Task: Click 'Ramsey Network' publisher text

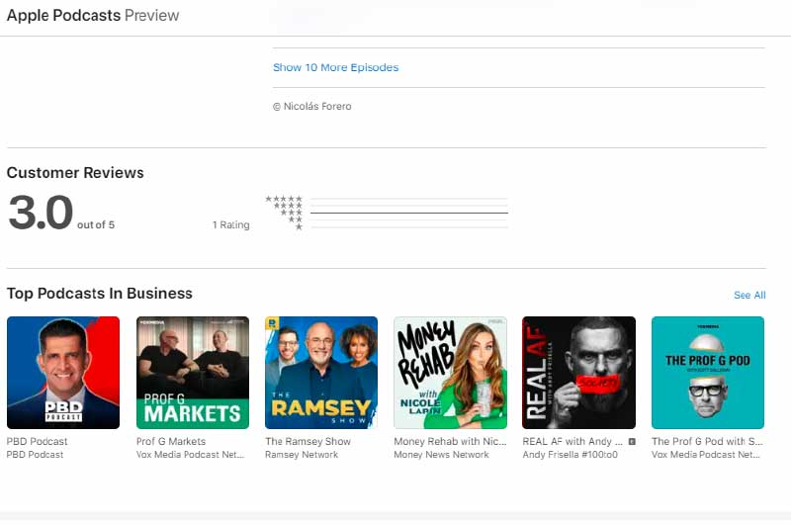Action: (x=302, y=455)
